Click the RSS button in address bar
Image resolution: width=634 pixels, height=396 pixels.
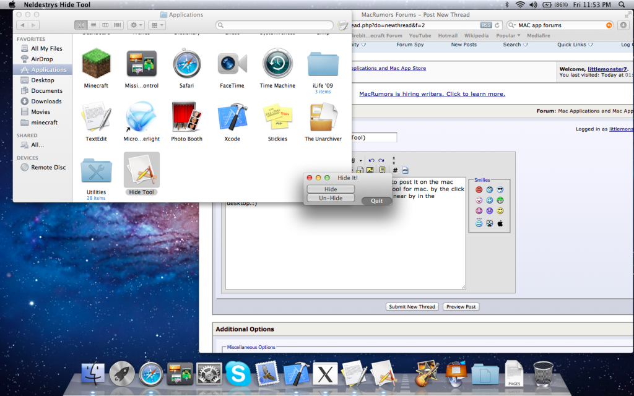pos(486,25)
